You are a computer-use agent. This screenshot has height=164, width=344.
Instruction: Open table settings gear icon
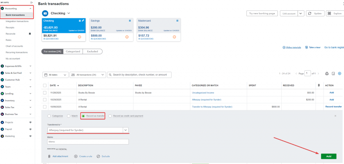click(x=340, y=74)
